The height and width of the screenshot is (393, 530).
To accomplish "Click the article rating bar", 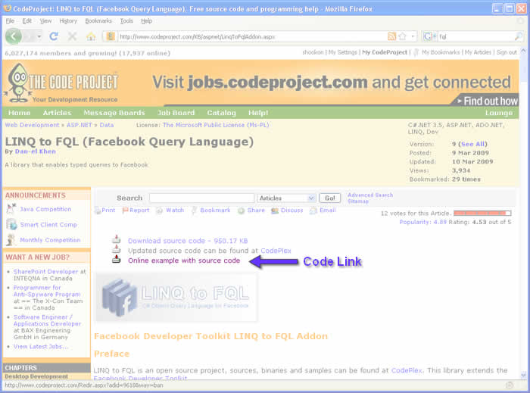I will point(482,213).
